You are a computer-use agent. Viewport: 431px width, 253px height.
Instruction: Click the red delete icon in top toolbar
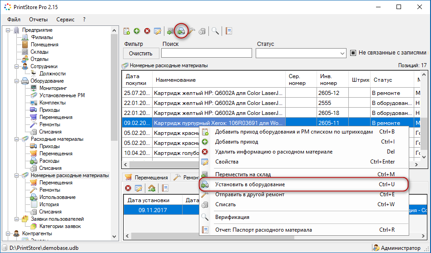147,31
